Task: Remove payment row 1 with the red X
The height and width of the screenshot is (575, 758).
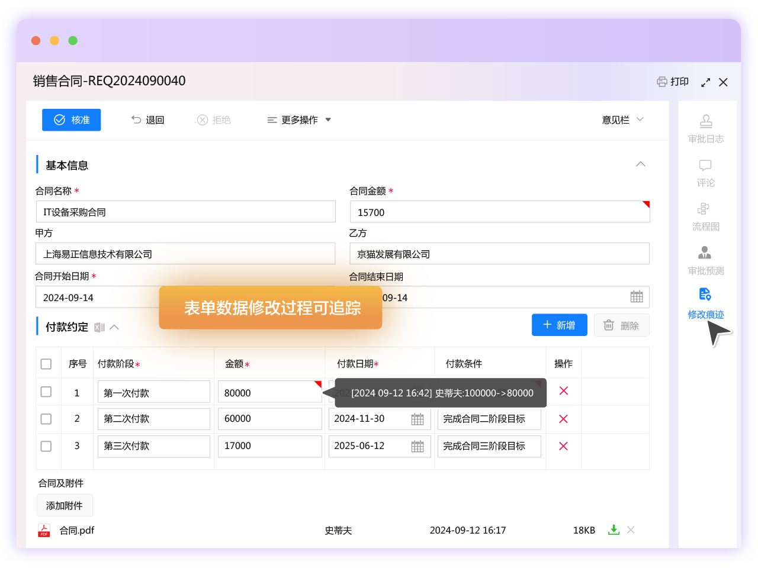Action: click(x=563, y=391)
